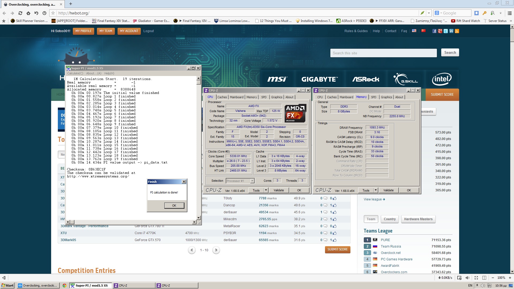
Task: Click the orange SUBMIT SCORE tab button
Action: pos(442,94)
